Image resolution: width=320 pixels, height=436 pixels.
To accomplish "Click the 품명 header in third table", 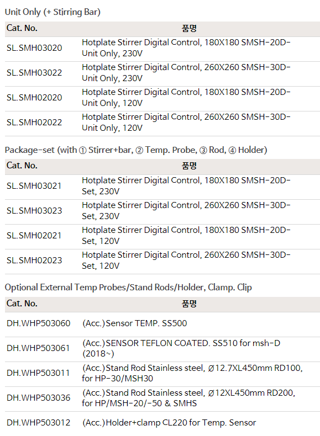I will [x=189, y=304].
